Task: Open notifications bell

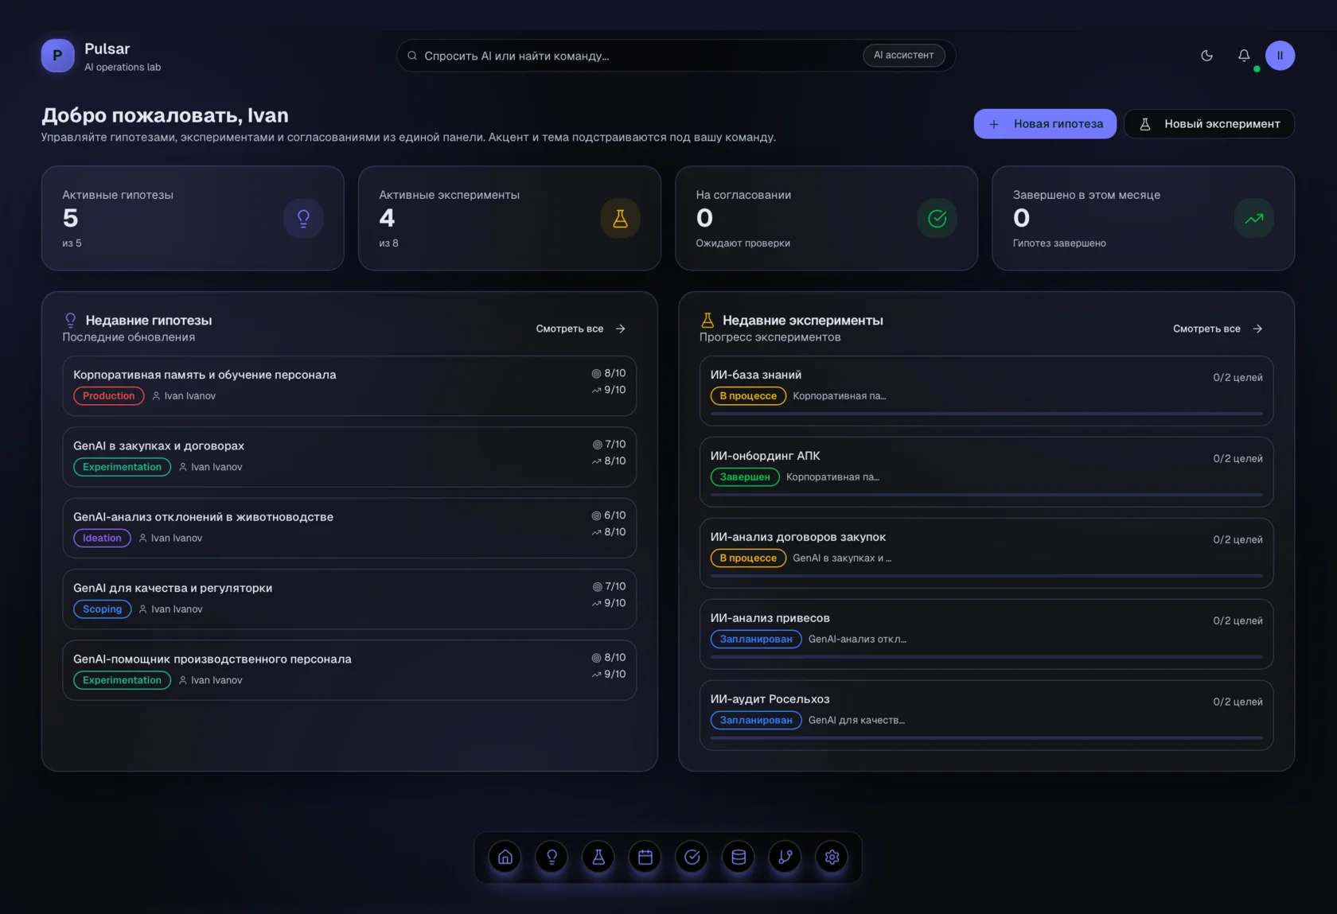Action: click(1244, 56)
